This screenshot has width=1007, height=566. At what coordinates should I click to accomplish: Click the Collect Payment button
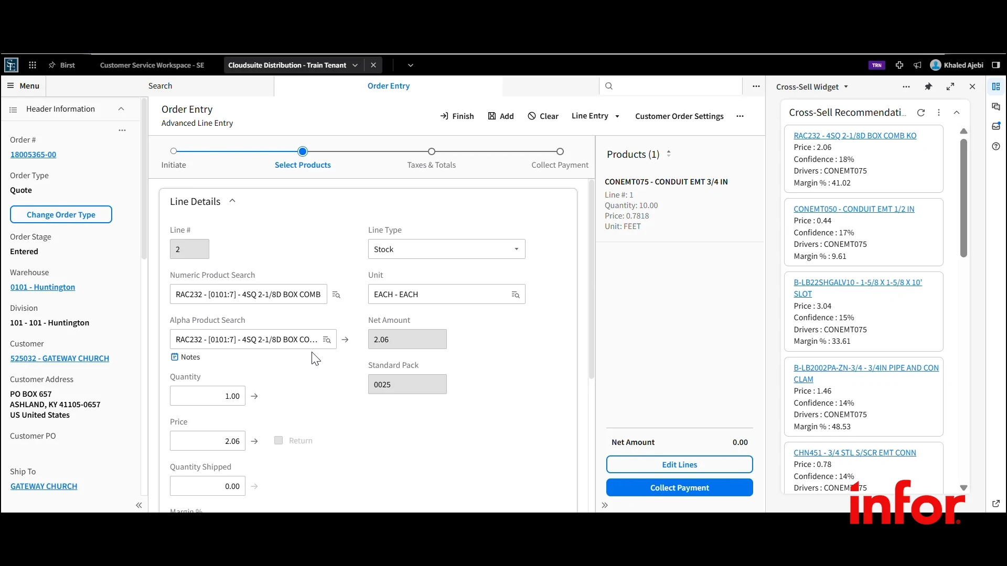680,487
